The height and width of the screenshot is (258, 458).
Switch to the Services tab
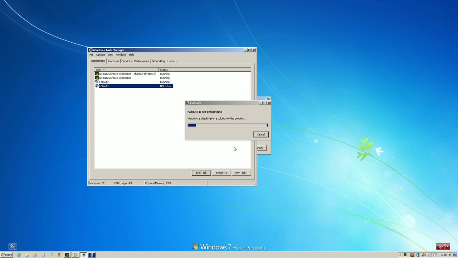click(127, 61)
